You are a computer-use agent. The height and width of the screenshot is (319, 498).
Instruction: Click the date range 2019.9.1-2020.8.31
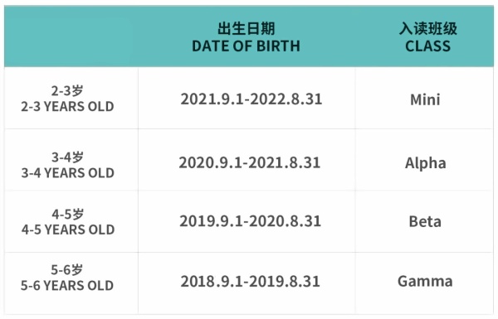coord(251,221)
